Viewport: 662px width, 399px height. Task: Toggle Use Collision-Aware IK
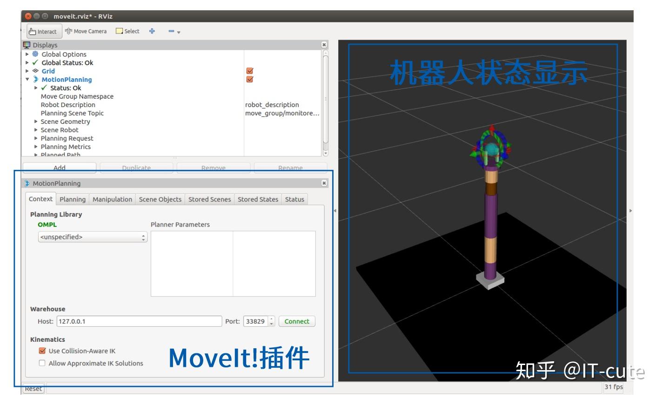coord(42,351)
